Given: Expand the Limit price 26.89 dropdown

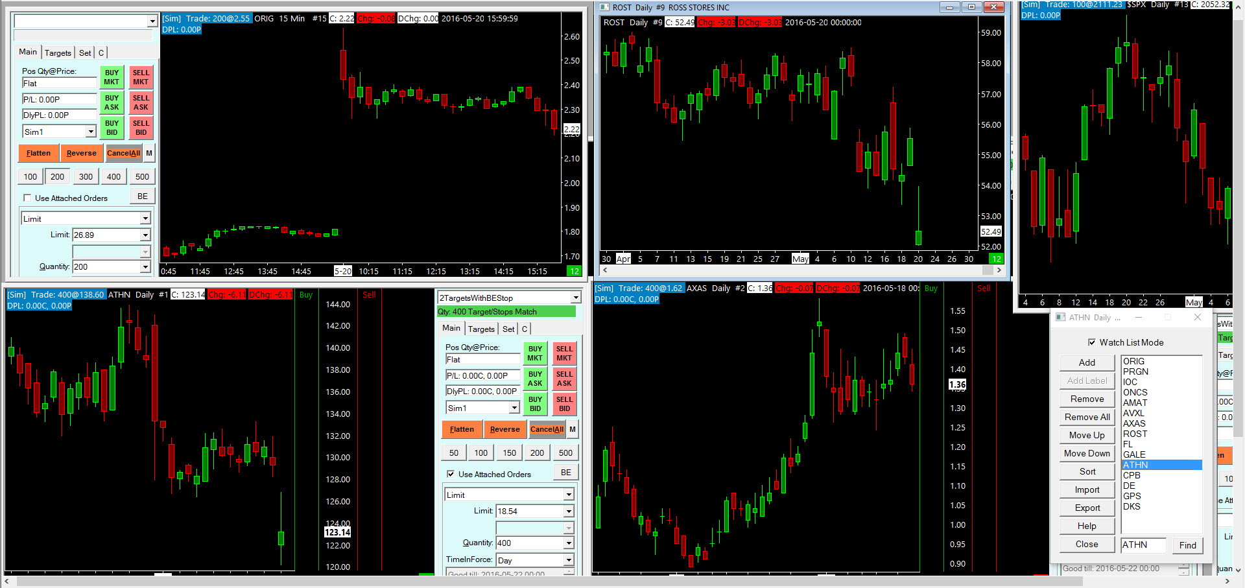Looking at the screenshot, I should 145,235.
